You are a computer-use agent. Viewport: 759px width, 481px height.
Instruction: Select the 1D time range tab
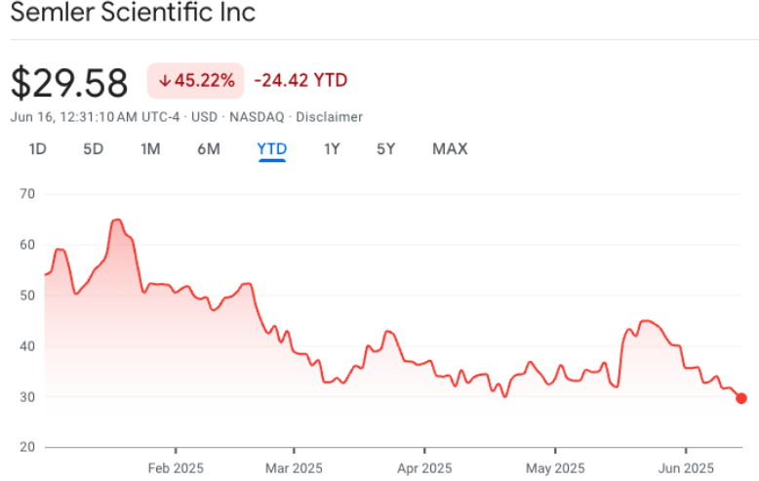click(38, 149)
